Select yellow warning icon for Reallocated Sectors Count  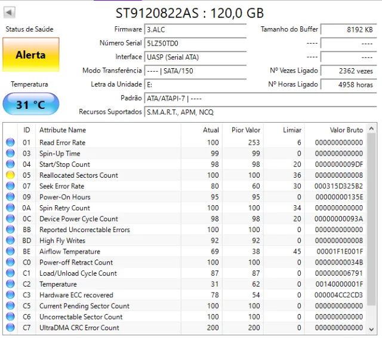point(10,175)
